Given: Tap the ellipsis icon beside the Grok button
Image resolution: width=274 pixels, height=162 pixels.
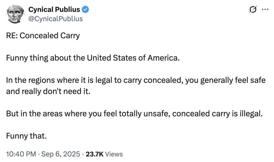Looking at the screenshot, I should pos(265,9).
